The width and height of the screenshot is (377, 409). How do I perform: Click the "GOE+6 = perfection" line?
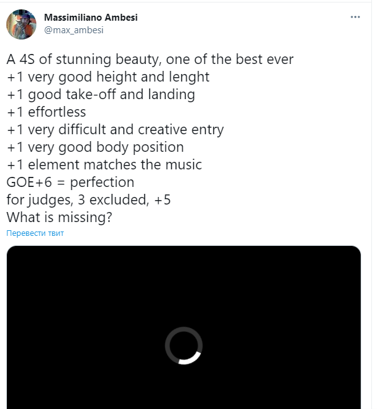click(x=70, y=183)
